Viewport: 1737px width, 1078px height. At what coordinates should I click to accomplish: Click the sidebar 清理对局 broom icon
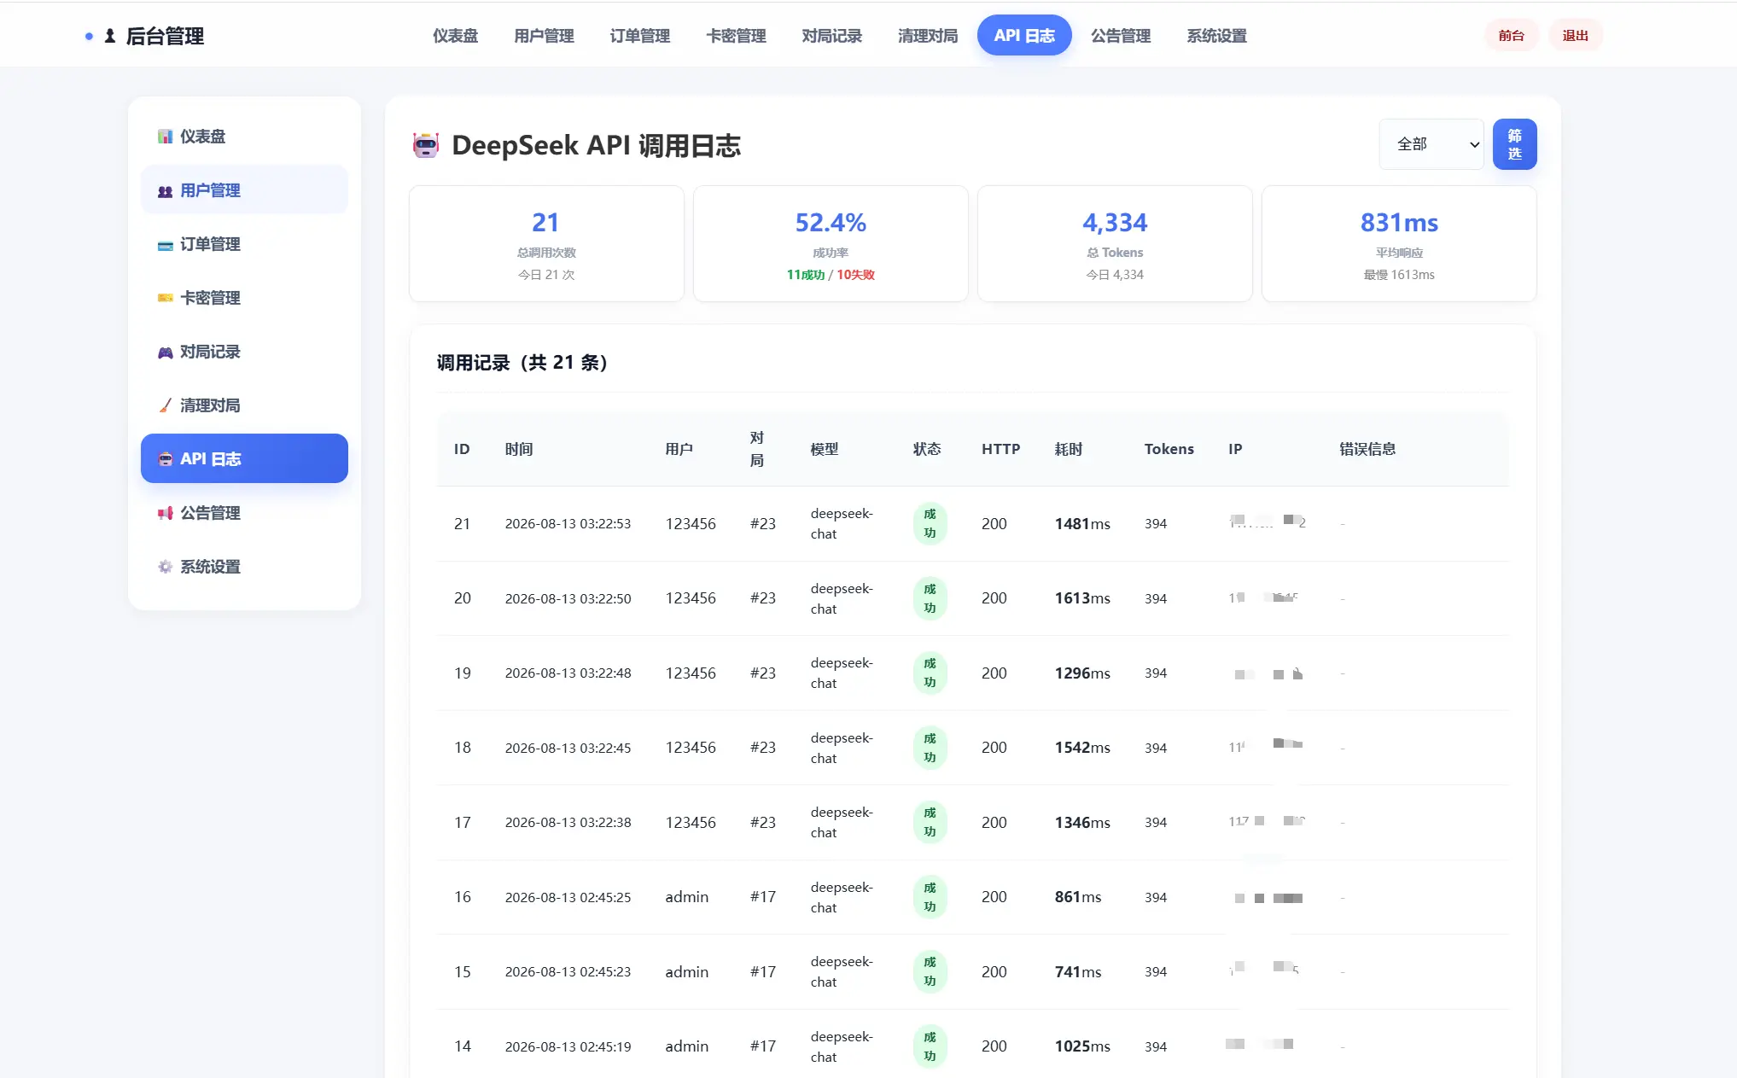[166, 405]
